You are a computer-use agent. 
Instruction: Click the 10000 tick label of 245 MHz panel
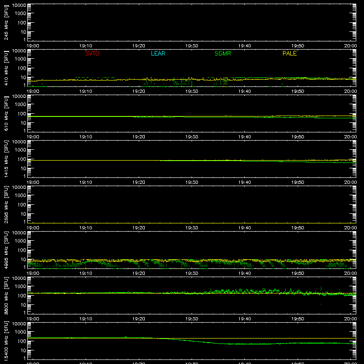19,5
